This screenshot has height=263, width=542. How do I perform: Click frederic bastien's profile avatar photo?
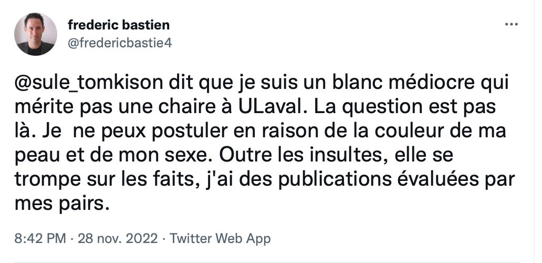pyautogui.click(x=36, y=34)
